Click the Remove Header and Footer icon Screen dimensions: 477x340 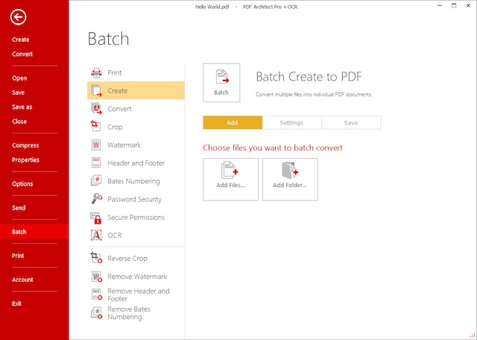(x=97, y=295)
